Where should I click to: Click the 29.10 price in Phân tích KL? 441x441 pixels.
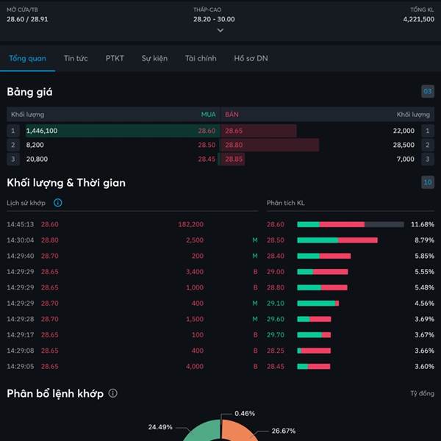276,303
